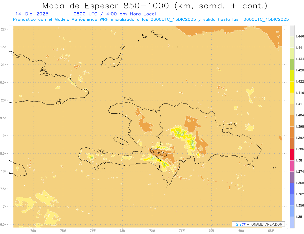The width and height of the screenshot is (304, 234).
Task: Select the 1.428 colorbar value
Action: click(x=299, y=70)
